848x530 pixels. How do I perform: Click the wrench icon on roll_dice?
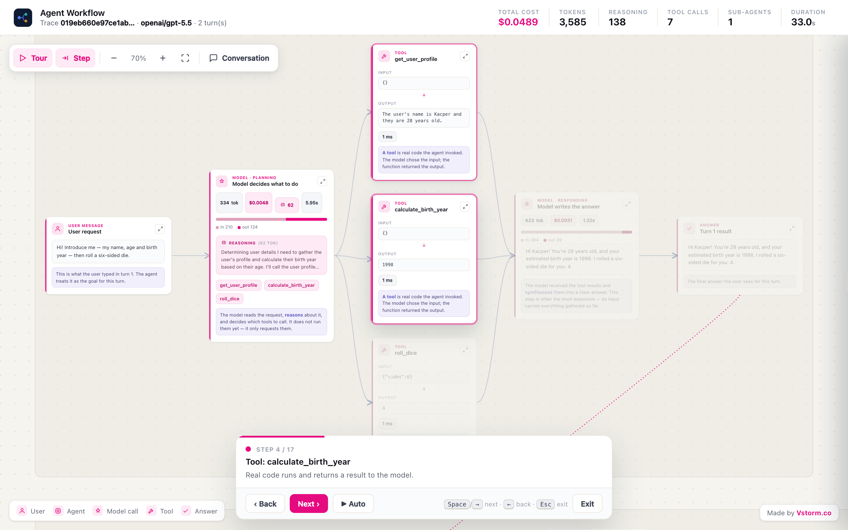coord(384,350)
